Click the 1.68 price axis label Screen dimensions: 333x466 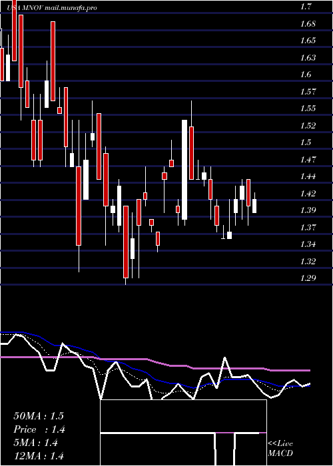[308, 23]
